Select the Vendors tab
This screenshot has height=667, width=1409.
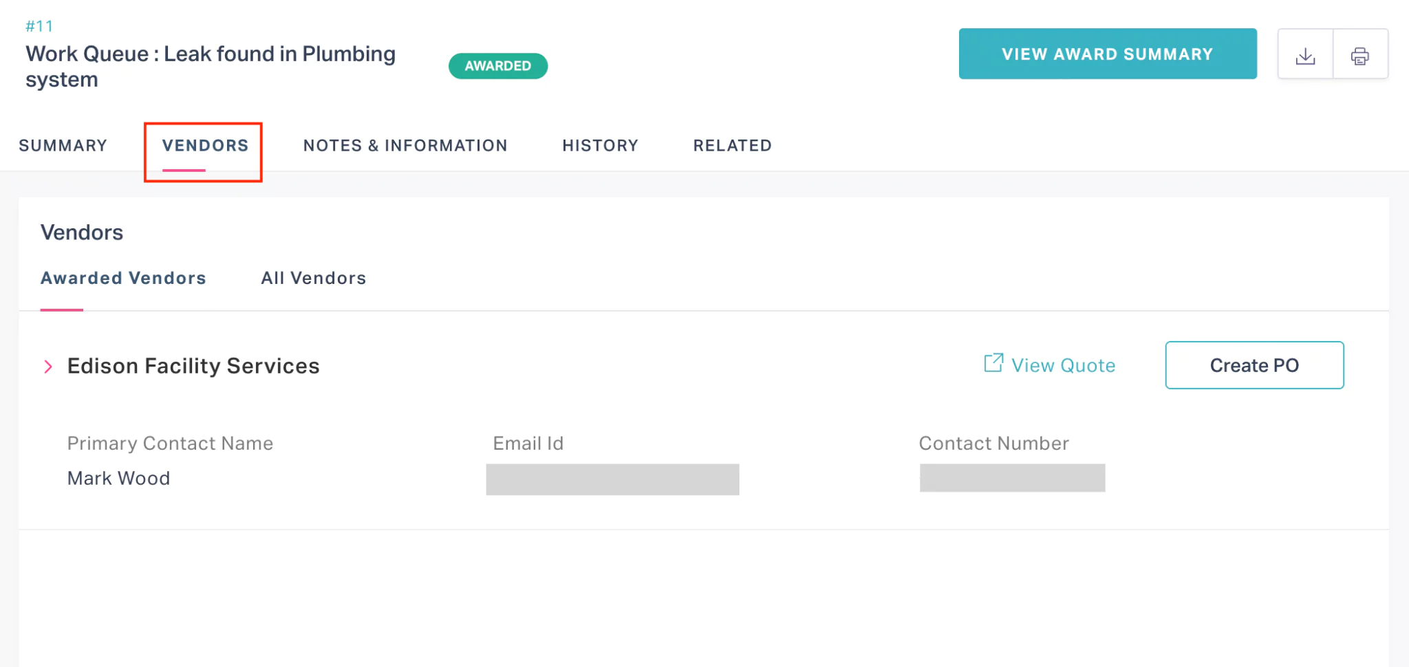click(x=205, y=146)
